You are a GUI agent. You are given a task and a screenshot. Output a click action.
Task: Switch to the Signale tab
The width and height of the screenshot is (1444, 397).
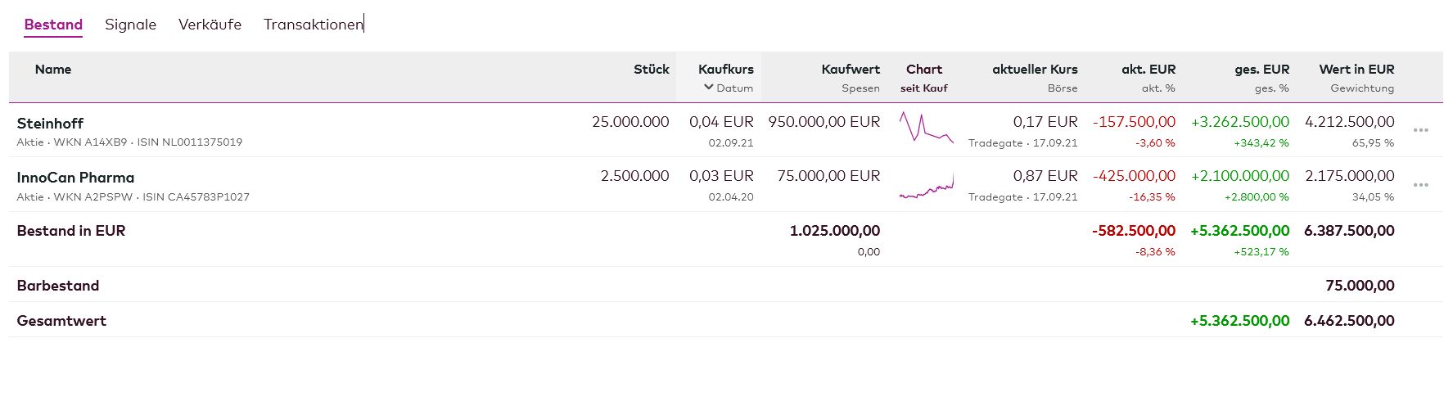[x=130, y=25]
